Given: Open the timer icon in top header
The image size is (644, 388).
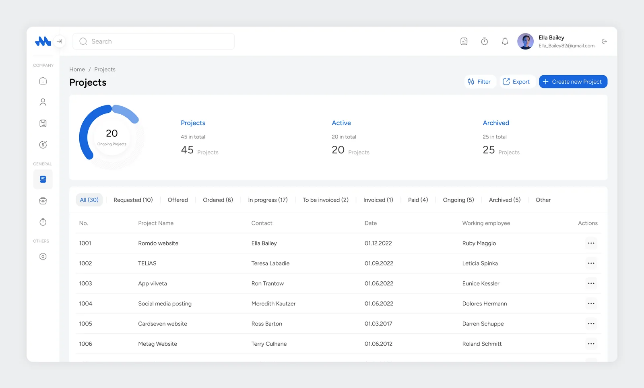Looking at the screenshot, I should [484, 41].
